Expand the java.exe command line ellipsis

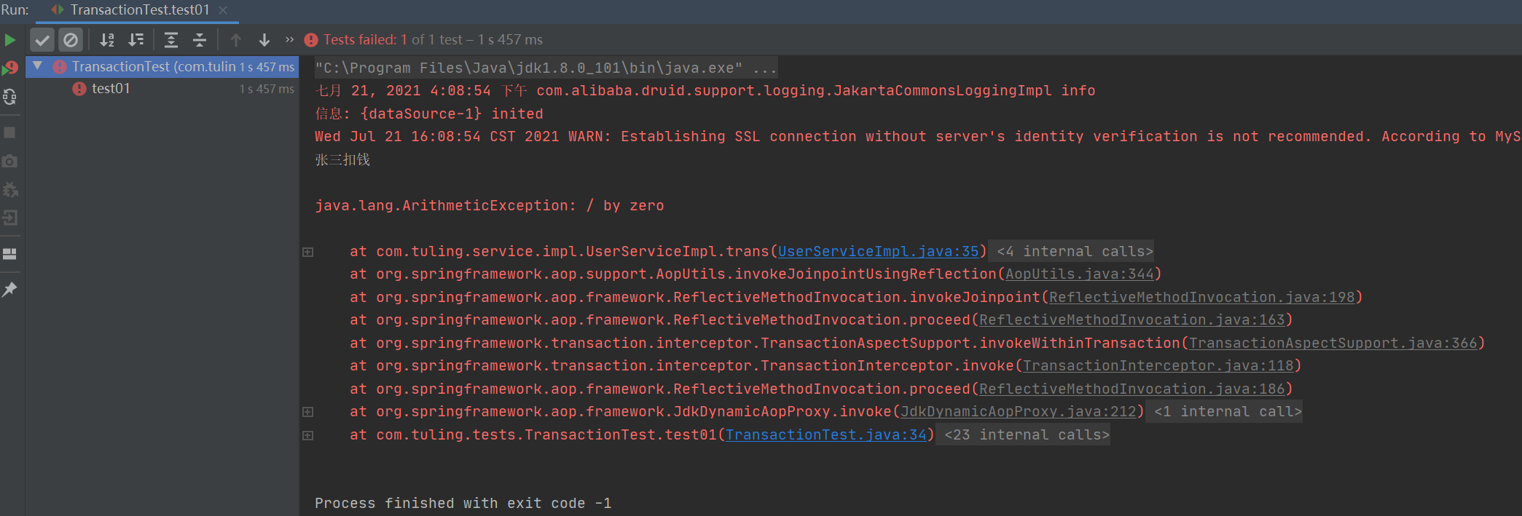(765, 68)
